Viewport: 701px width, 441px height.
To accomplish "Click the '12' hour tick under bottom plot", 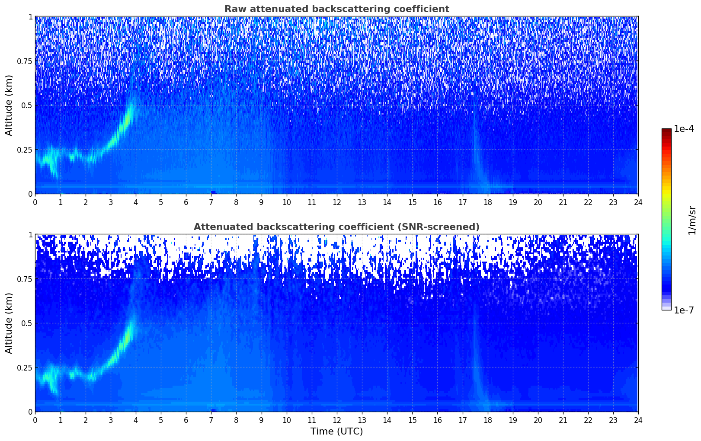I will [337, 420].
